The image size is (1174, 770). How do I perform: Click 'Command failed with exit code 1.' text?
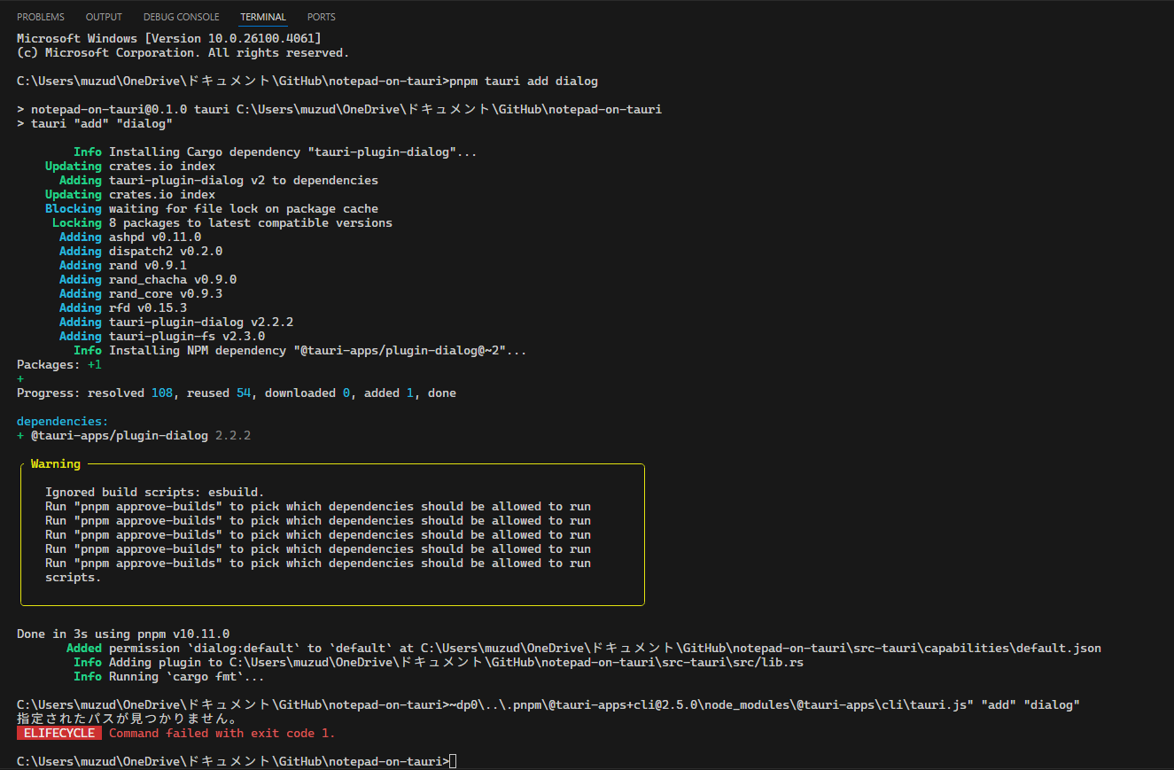222,734
